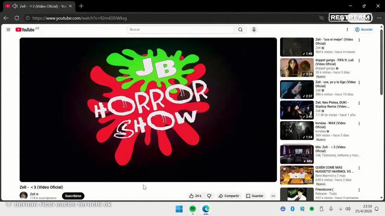Open notifications bell in taskbar
385x216 pixels.
point(376,209)
